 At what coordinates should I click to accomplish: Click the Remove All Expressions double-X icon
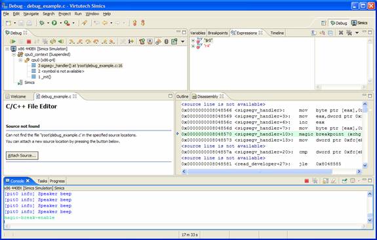coord(349,33)
